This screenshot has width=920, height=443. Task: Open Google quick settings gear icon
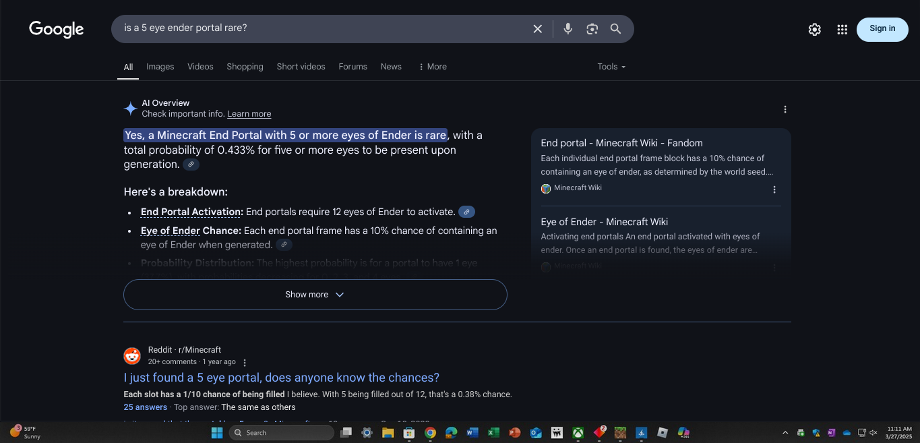point(815,29)
